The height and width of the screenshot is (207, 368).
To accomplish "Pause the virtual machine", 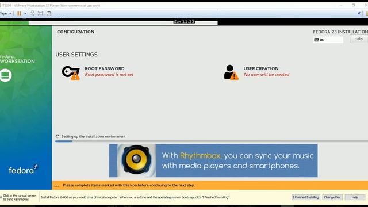I will 19,13.
